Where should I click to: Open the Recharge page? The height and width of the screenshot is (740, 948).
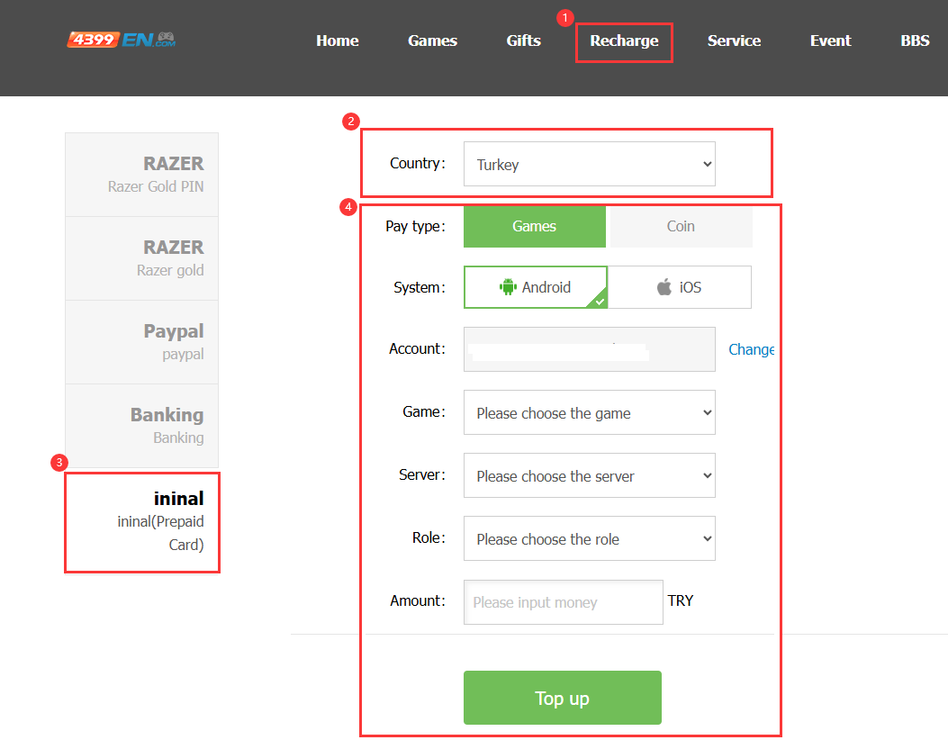pos(624,41)
